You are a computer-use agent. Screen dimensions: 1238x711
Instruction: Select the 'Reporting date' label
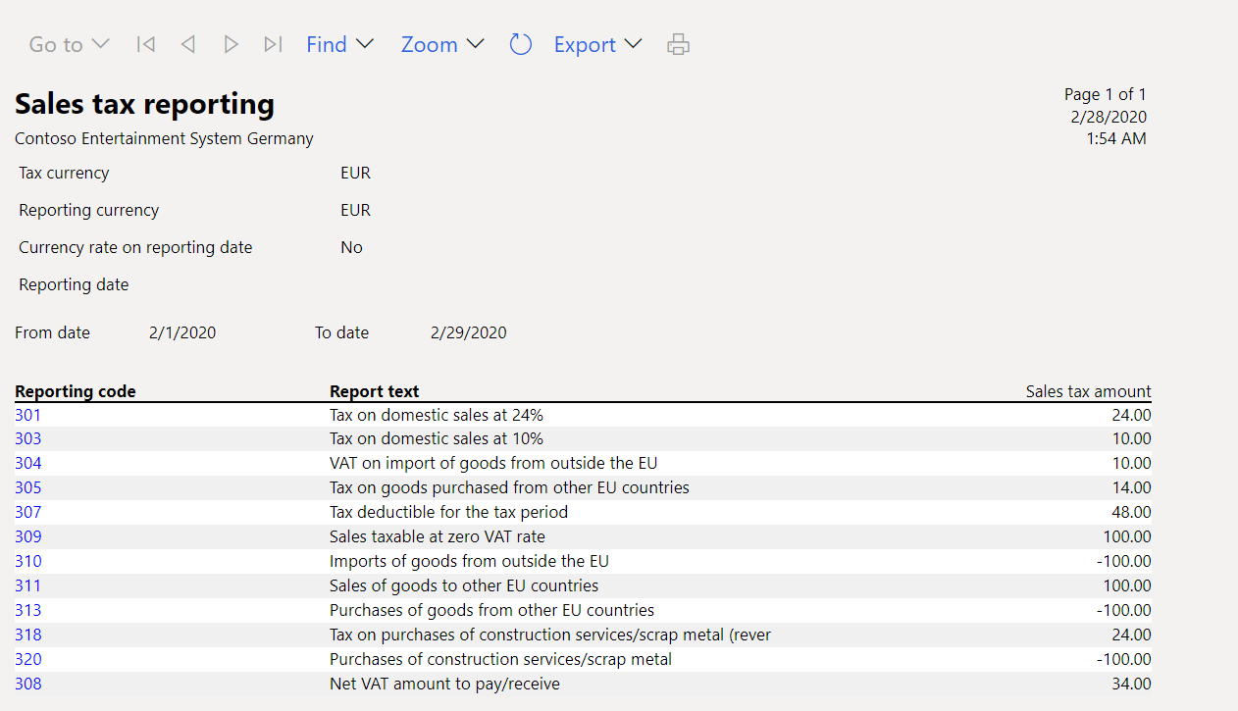tap(74, 285)
